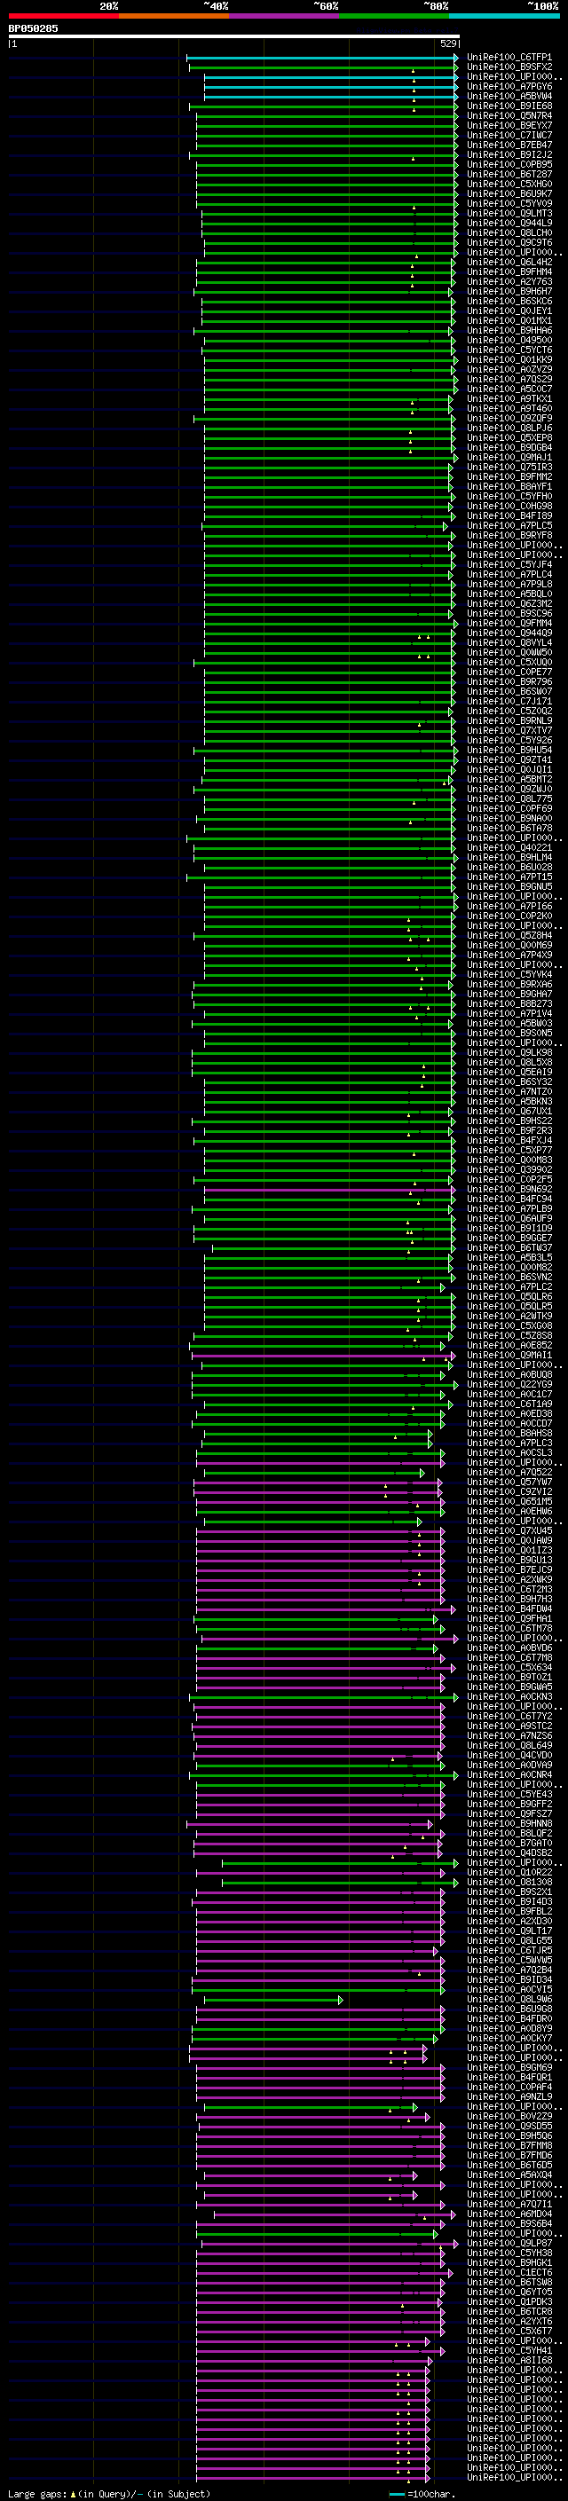The width and height of the screenshot is (568, 2501).
Task: Select label UniRef100_Q9LMT3
Action: pyautogui.click(x=509, y=214)
